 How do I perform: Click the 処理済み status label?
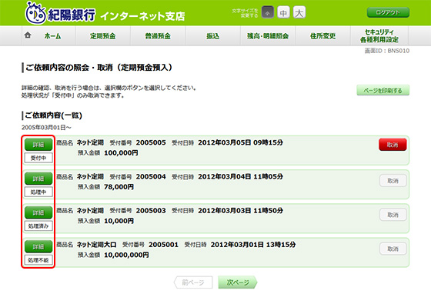[x=38, y=226]
